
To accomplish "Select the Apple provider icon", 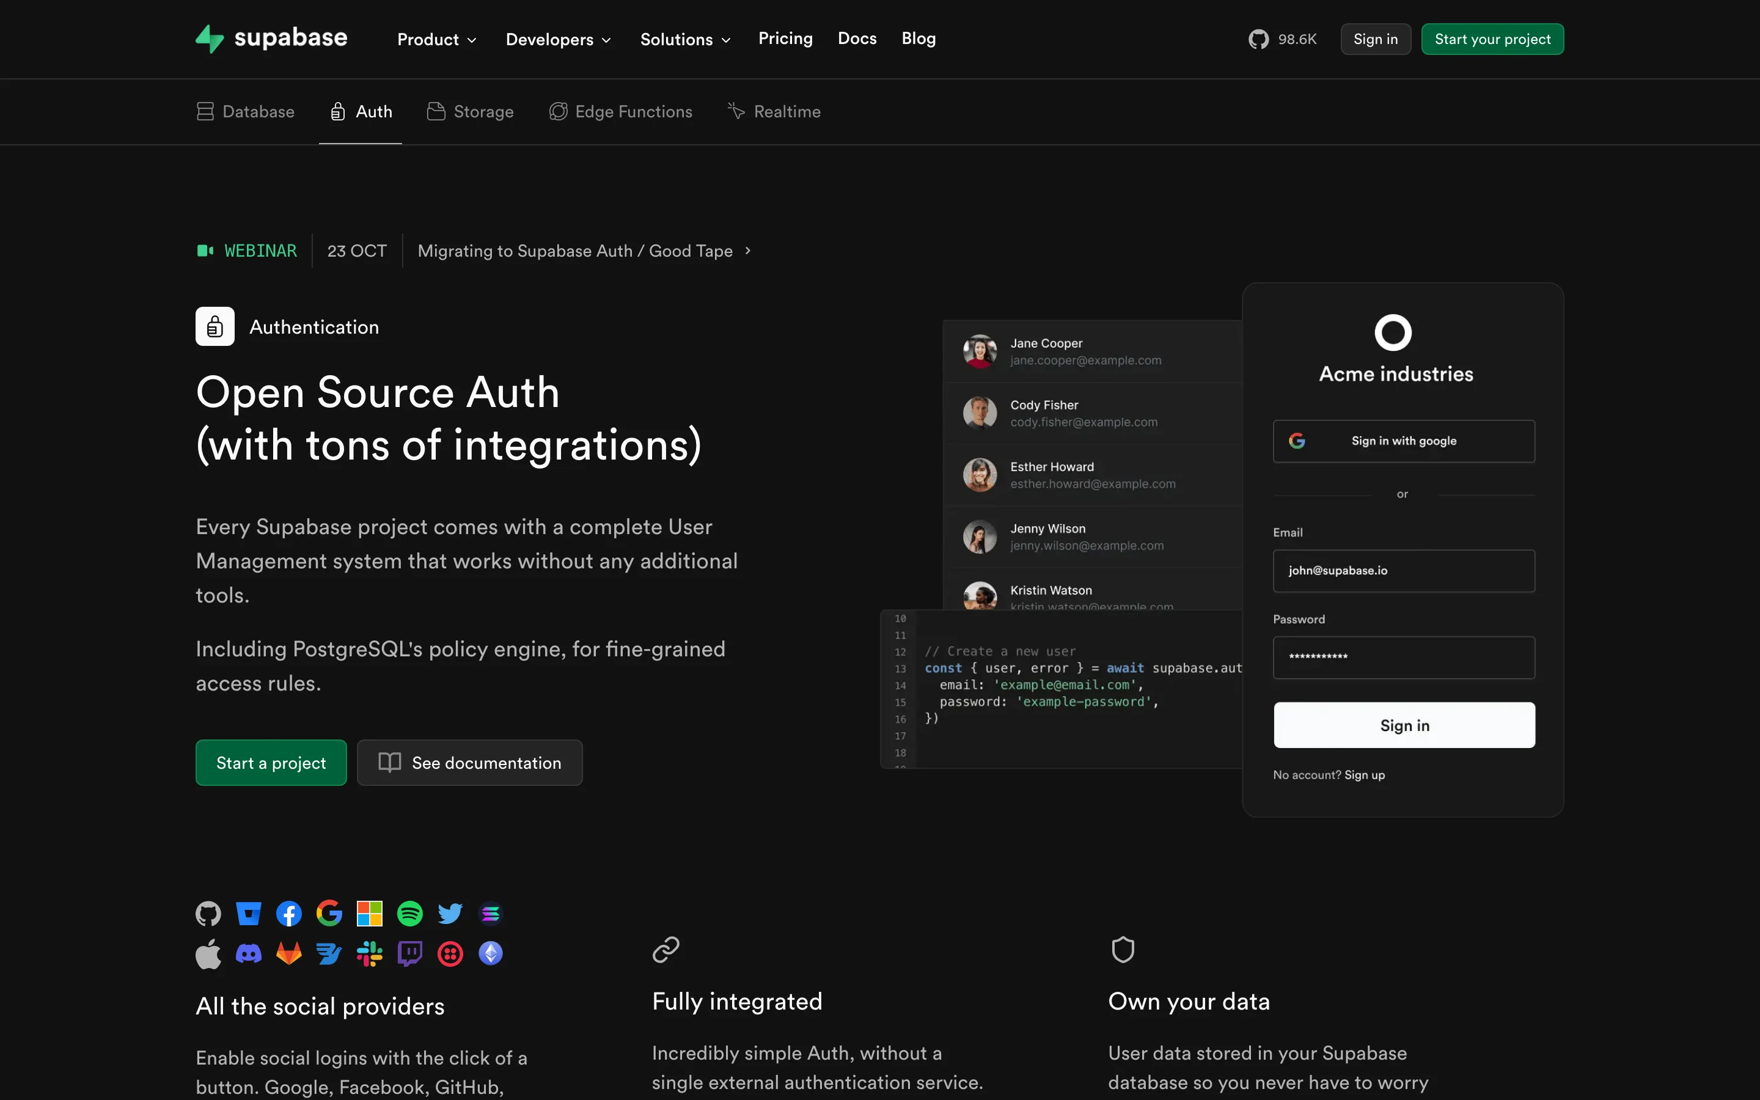I will [208, 953].
